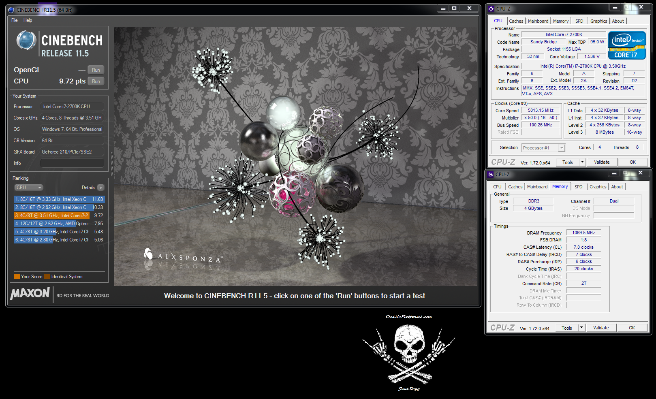
Task: Switch to Mainboard tab in top CPU-Z window
Action: tap(538, 21)
